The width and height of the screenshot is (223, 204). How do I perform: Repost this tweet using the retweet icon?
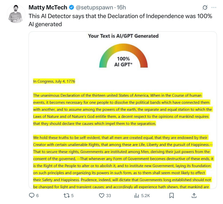tap(67, 195)
